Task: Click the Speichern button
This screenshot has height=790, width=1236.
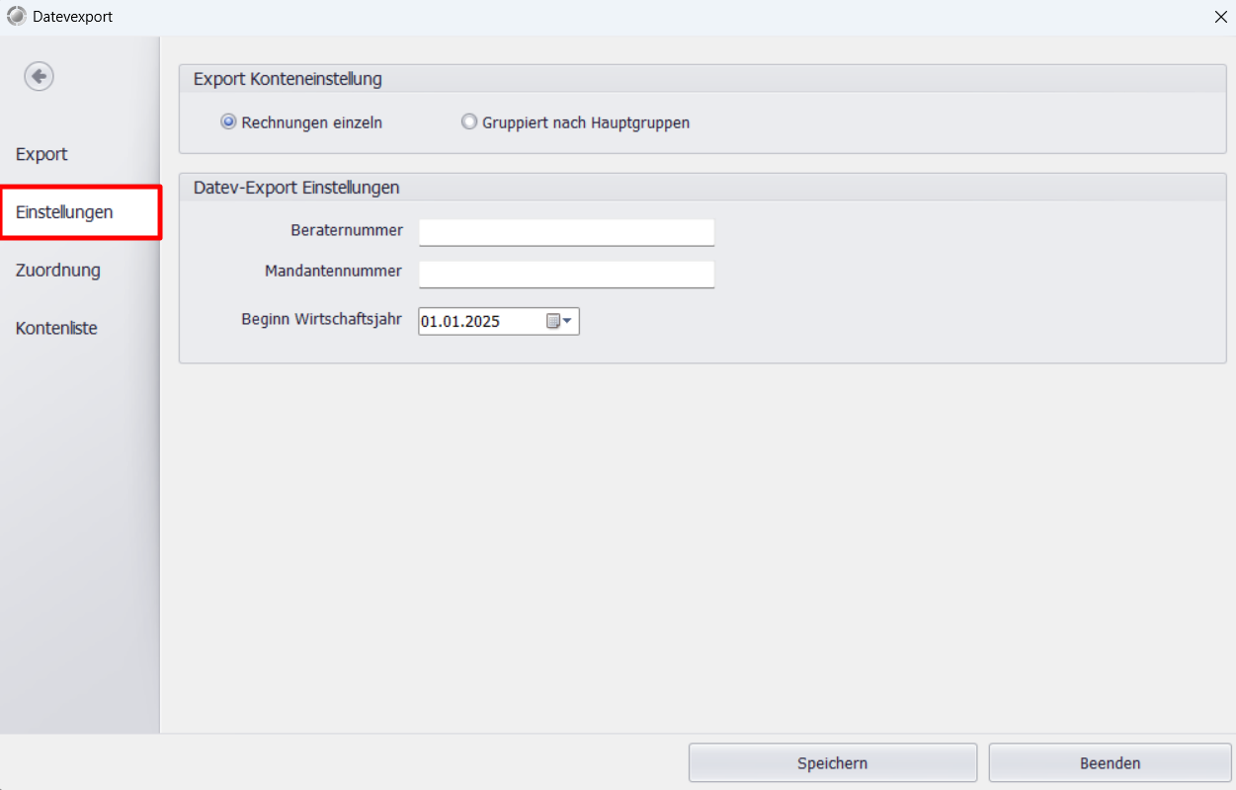Action: [x=833, y=763]
